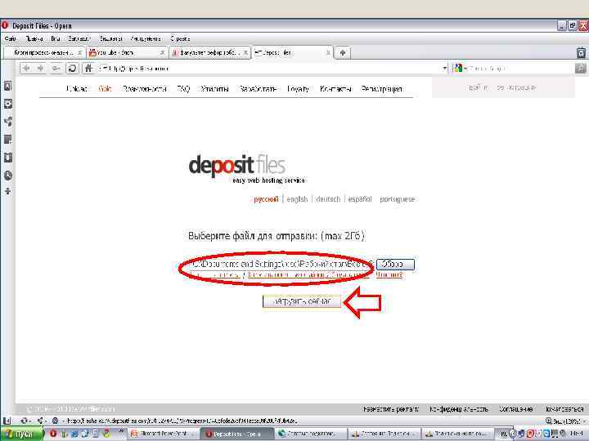This screenshot has width=589, height=441.
Task: Close the Deposit Files tab
Action: [x=328, y=53]
